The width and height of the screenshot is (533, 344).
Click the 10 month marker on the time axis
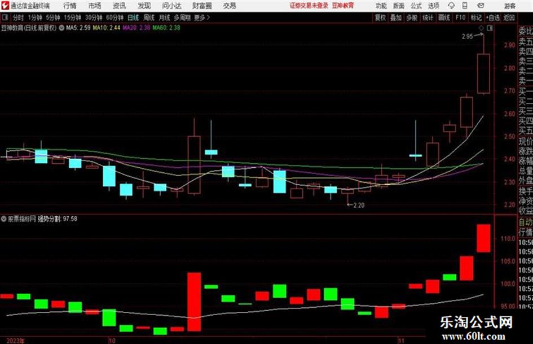[x=112, y=340]
